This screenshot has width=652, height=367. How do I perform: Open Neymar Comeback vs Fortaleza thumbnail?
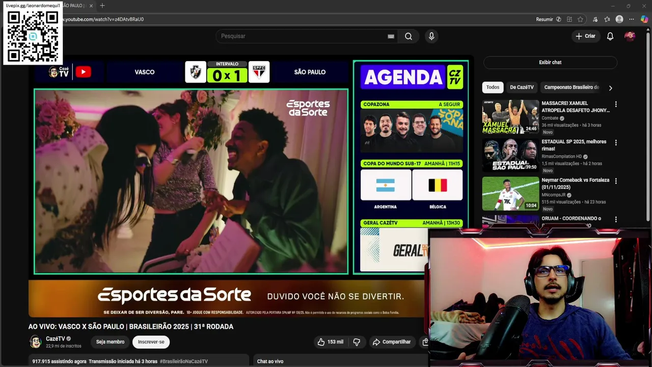[510, 194]
